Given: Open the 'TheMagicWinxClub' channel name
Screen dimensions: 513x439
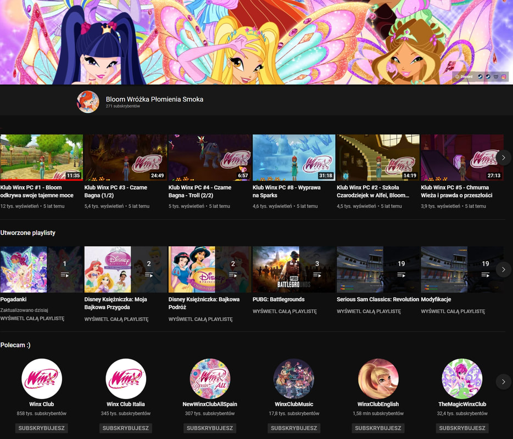Looking at the screenshot, I should point(462,404).
